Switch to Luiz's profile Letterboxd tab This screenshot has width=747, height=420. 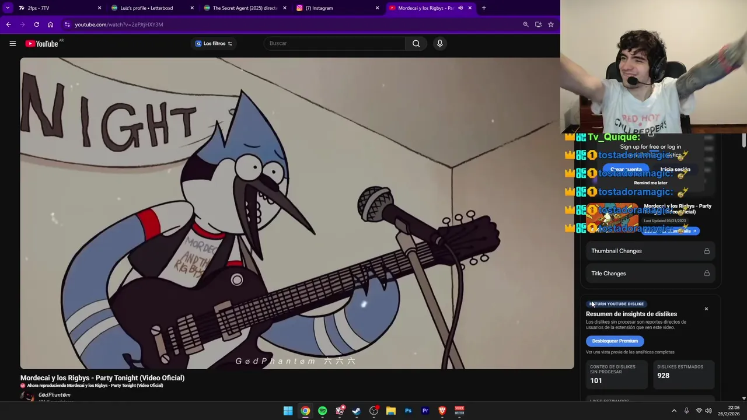pyautogui.click(x=152, y=8)
